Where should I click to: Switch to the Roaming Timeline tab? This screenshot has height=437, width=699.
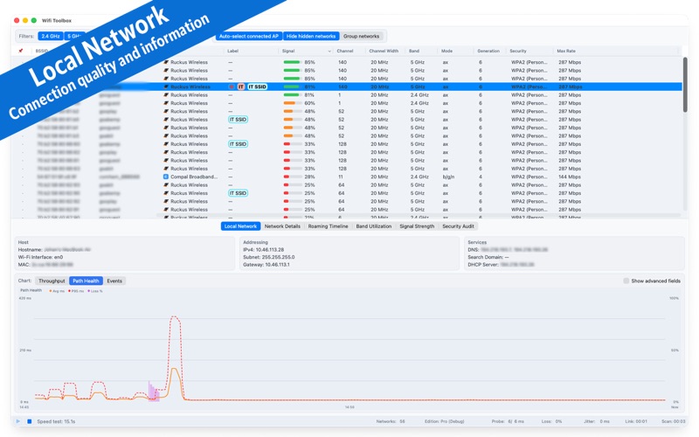tap(328, 226)
